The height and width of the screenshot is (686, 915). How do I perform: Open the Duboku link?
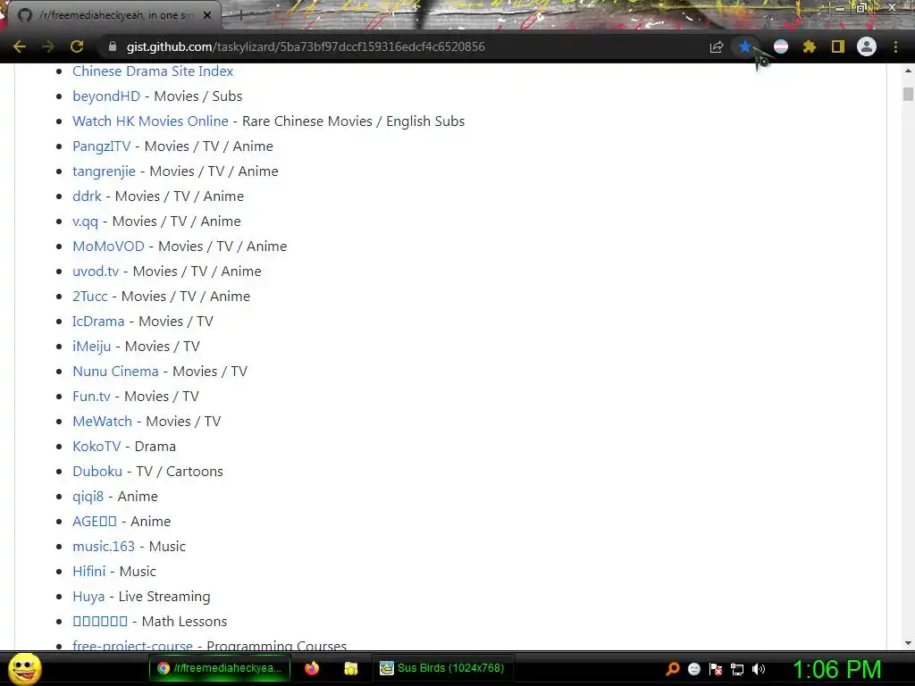click(x=97, y=472)
